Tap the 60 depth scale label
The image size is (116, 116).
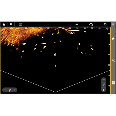109,34
